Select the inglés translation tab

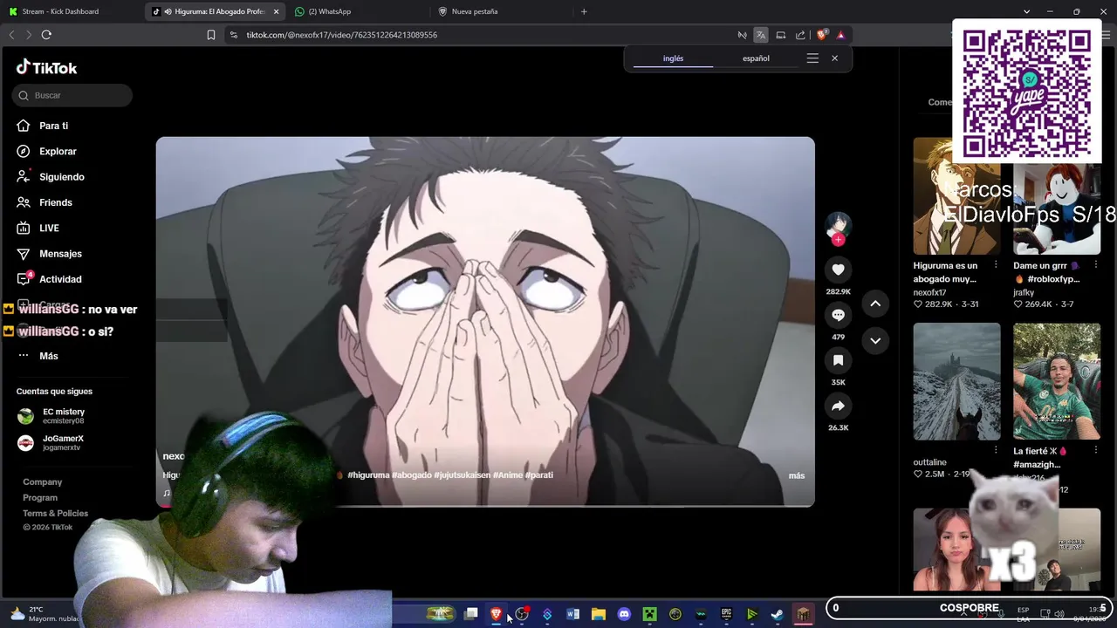tap(673, 58)
